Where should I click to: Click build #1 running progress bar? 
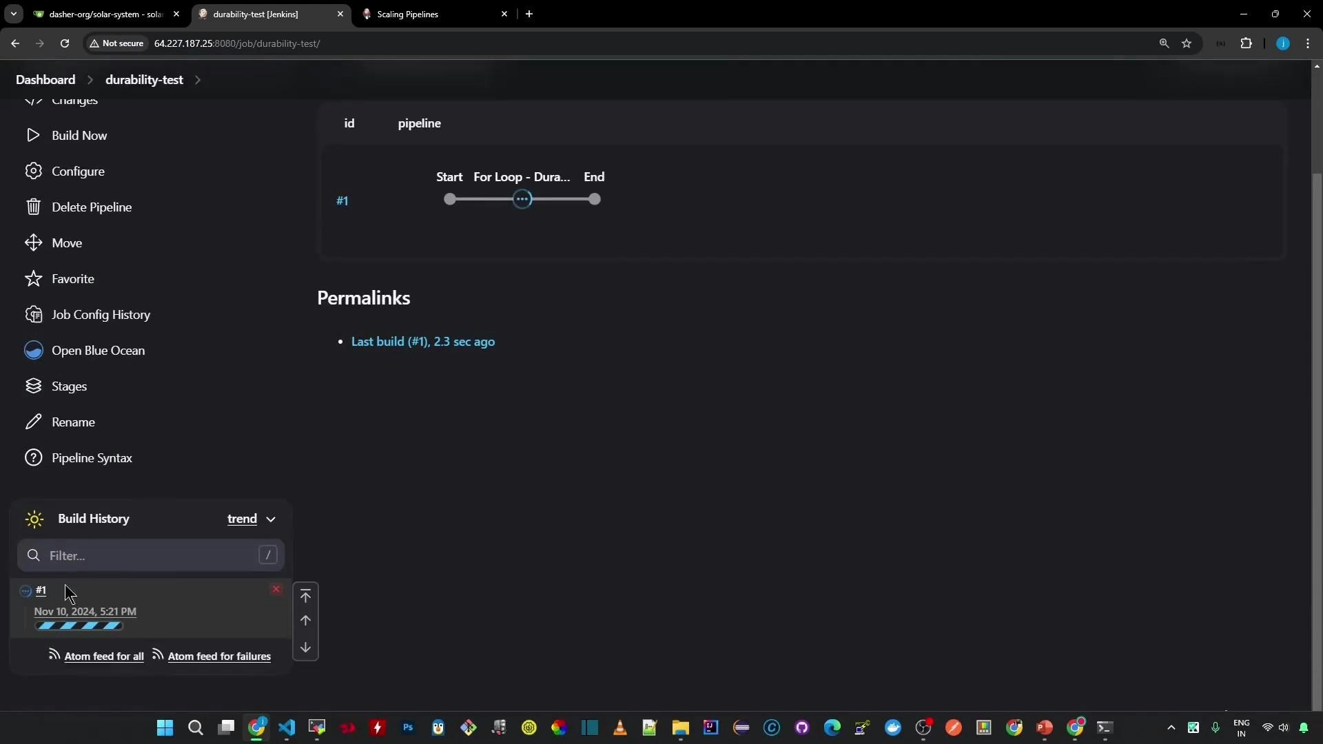point(79,626)
